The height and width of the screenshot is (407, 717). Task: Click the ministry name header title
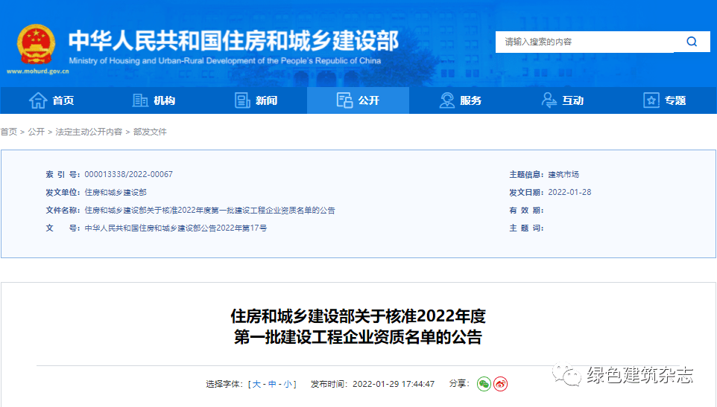click(234, 41)
